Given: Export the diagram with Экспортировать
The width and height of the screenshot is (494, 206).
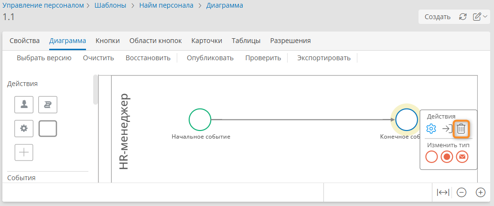Looking at the screenshot, I should point(324,58).
